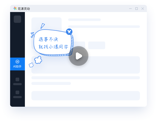Open the AI助手 sidebar tab
The height and width of the screenshot is (122, 157).
coord(18,64)
